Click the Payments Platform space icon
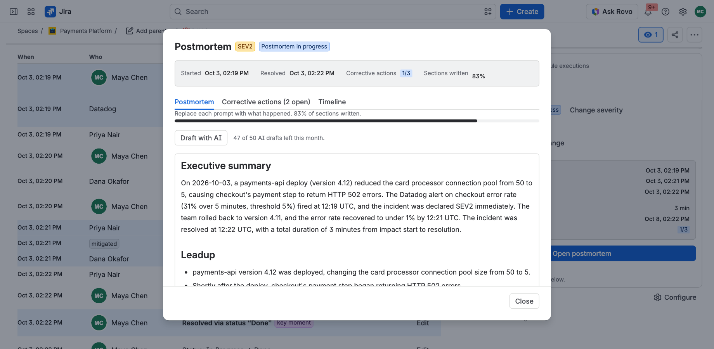This screenshot has height=349, width=714. pos(52,31)
